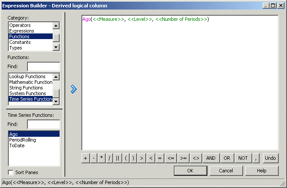This screenshot has height=188, width=287.
Task: Enable Sort Panes checkbox
Action: 10,172
